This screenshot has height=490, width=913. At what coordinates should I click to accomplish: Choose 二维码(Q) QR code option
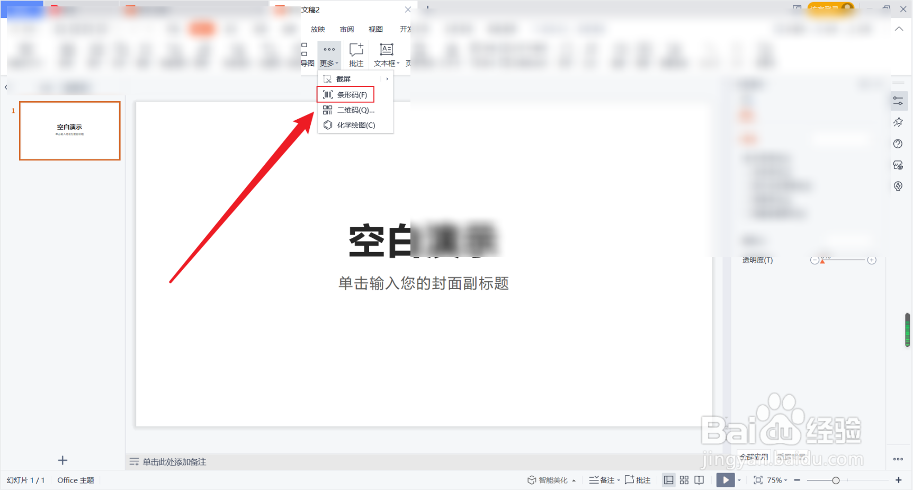tap(355, 110)
